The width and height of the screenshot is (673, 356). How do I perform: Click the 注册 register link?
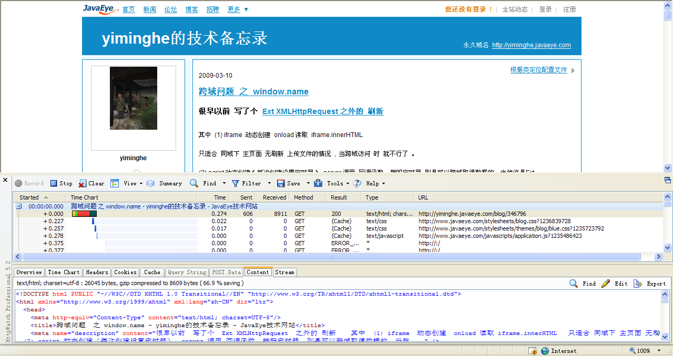(569, 9)
